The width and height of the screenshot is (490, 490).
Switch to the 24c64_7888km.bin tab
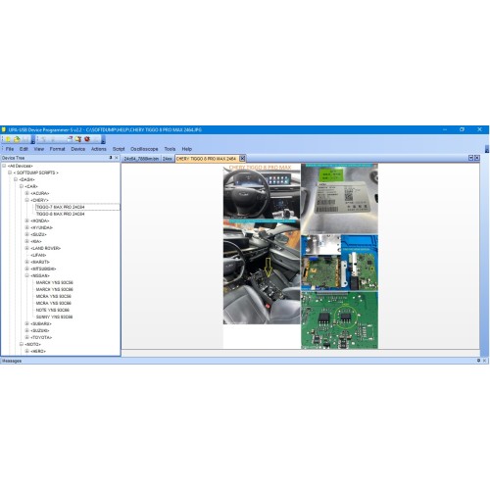[141, 159]
